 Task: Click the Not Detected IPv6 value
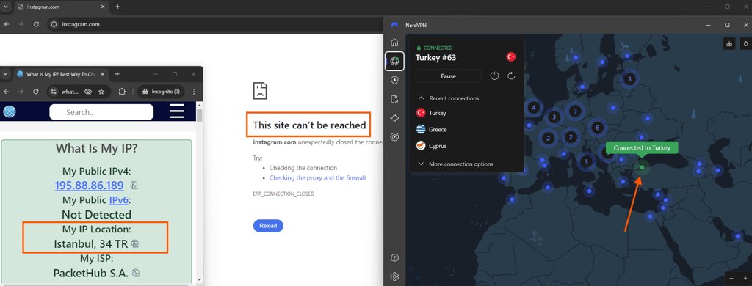[96, 214]
